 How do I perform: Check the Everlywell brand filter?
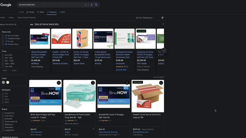point(3,119)
